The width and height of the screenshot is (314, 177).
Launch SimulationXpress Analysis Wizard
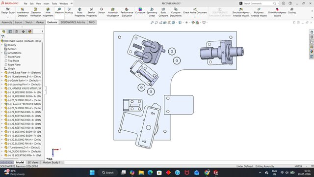pyautogui.click(x=241, y=12)
